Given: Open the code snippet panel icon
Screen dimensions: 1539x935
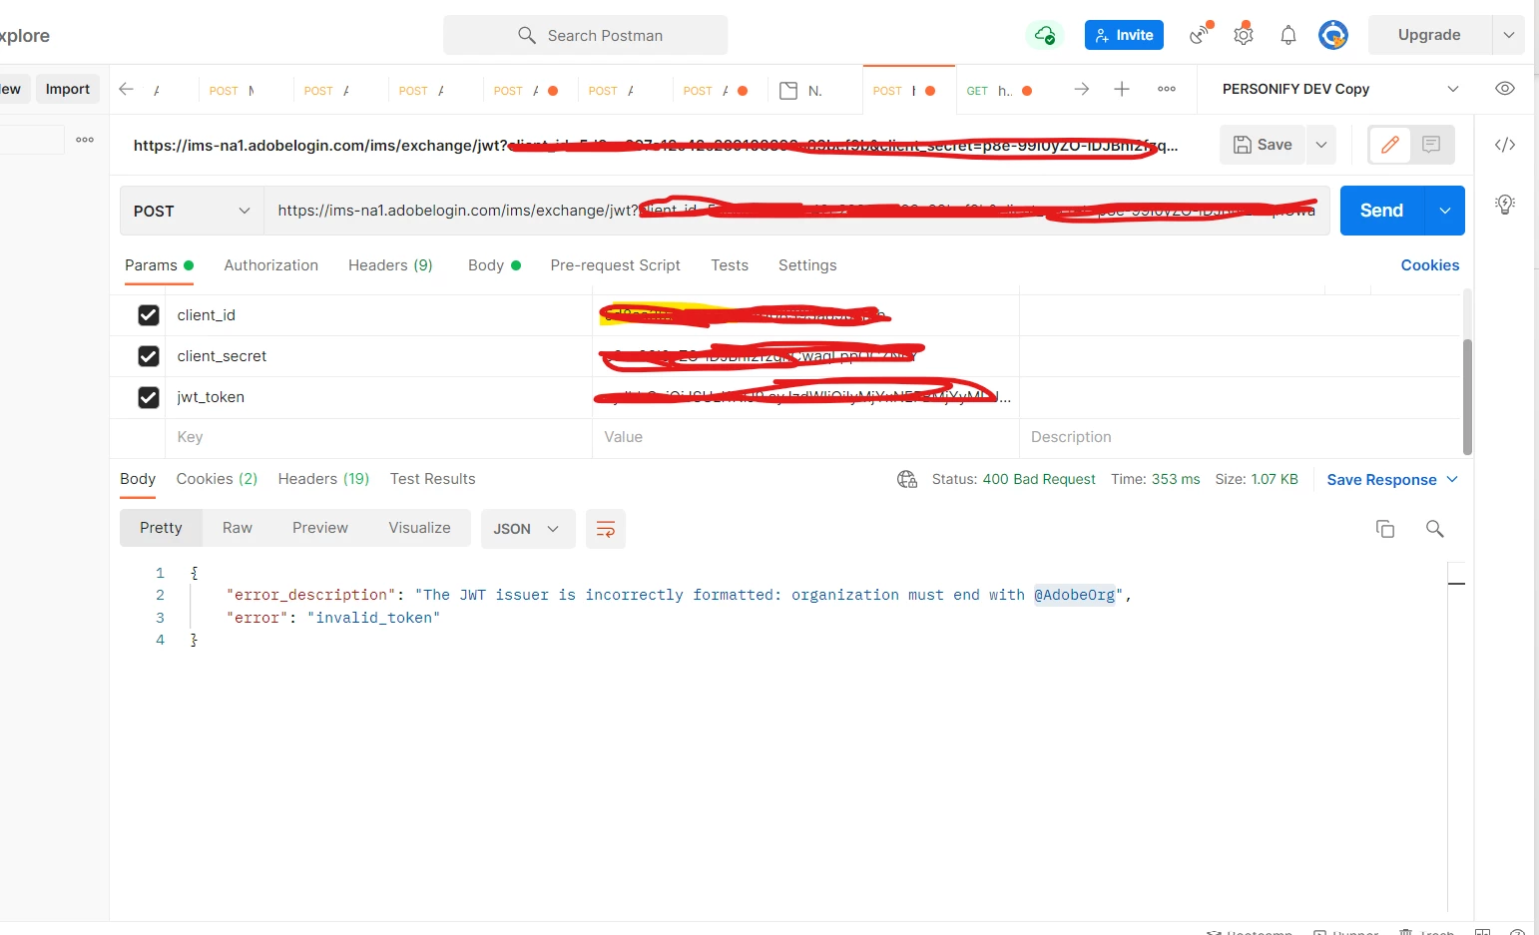Looking at the screenshot, I should pyautogui.click(x=1505, y=145).
